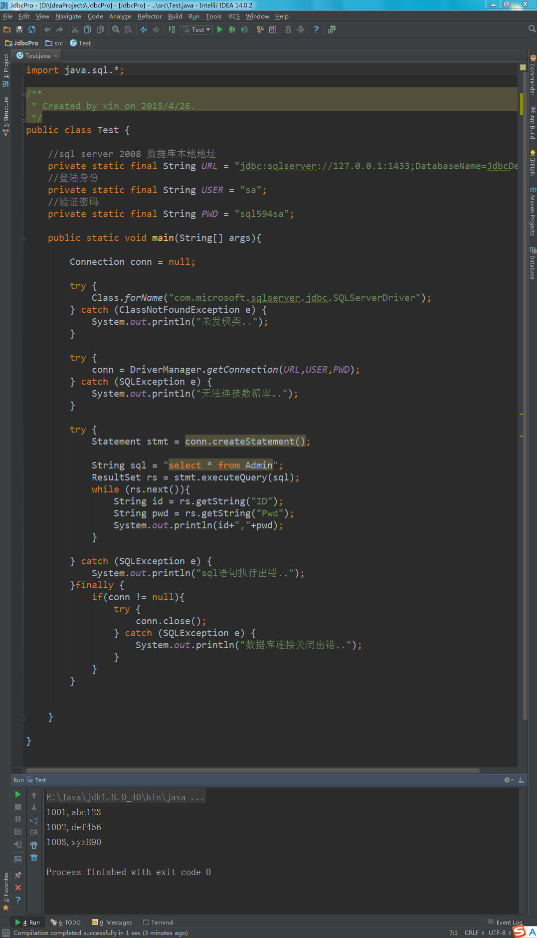Toggle the Maven Projects side panel

[x=533, y=211]
